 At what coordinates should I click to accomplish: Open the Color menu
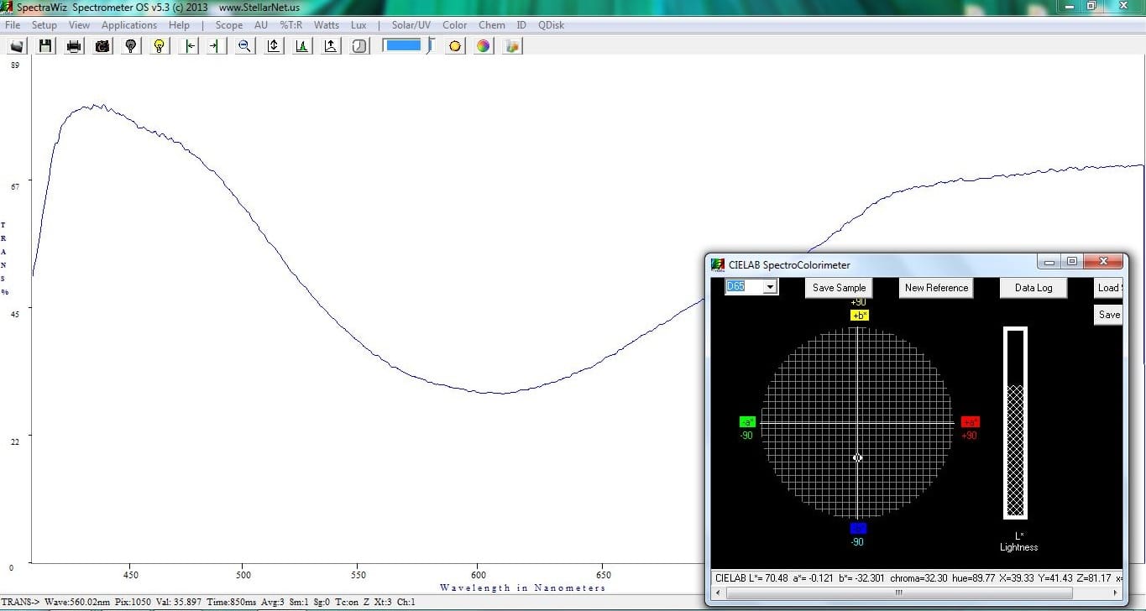[455, 25]
